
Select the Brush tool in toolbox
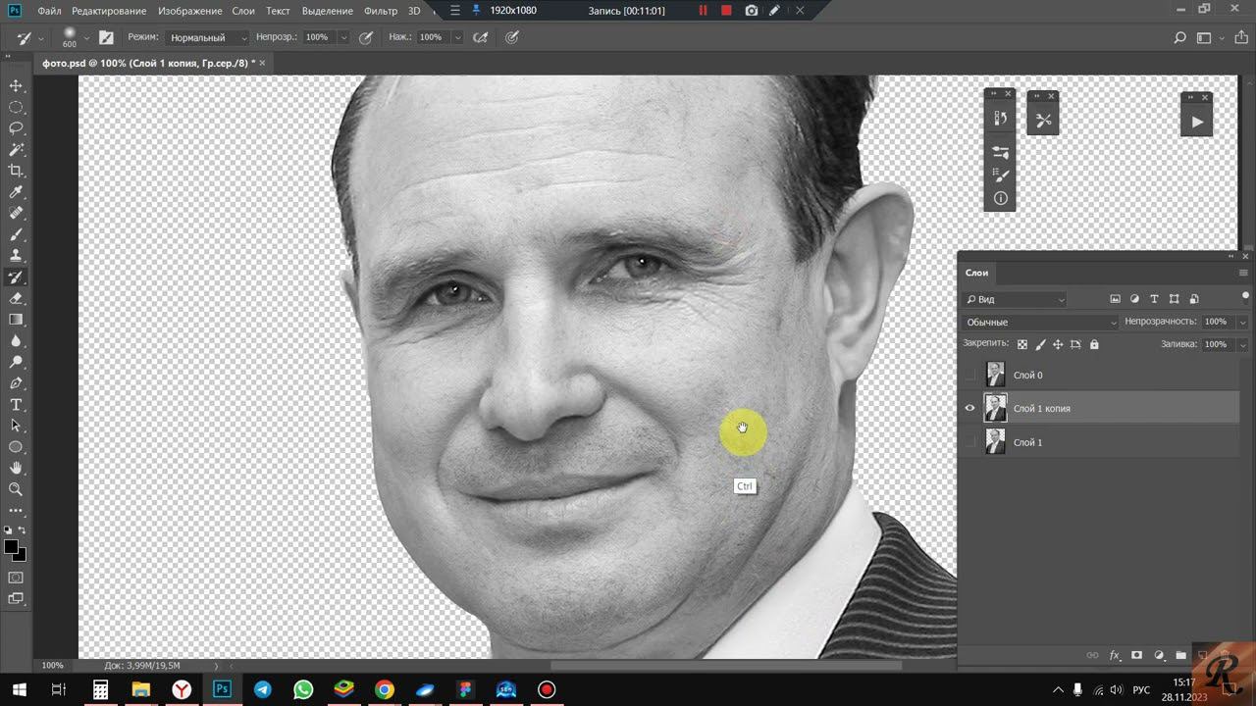(x=16, y=235)
